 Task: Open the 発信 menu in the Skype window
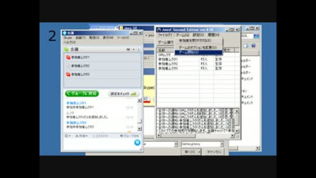pos(94,38)
